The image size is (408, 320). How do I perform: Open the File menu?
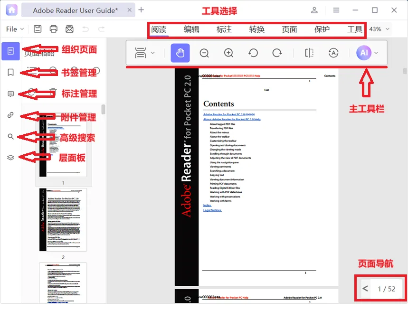point(15,29)
